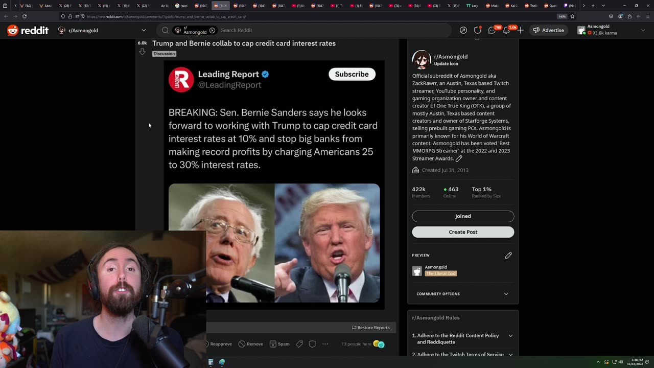654x368 pixels.
Task: Click Created Jul 31, 2013 text
Action: click(x=445, y=170)
